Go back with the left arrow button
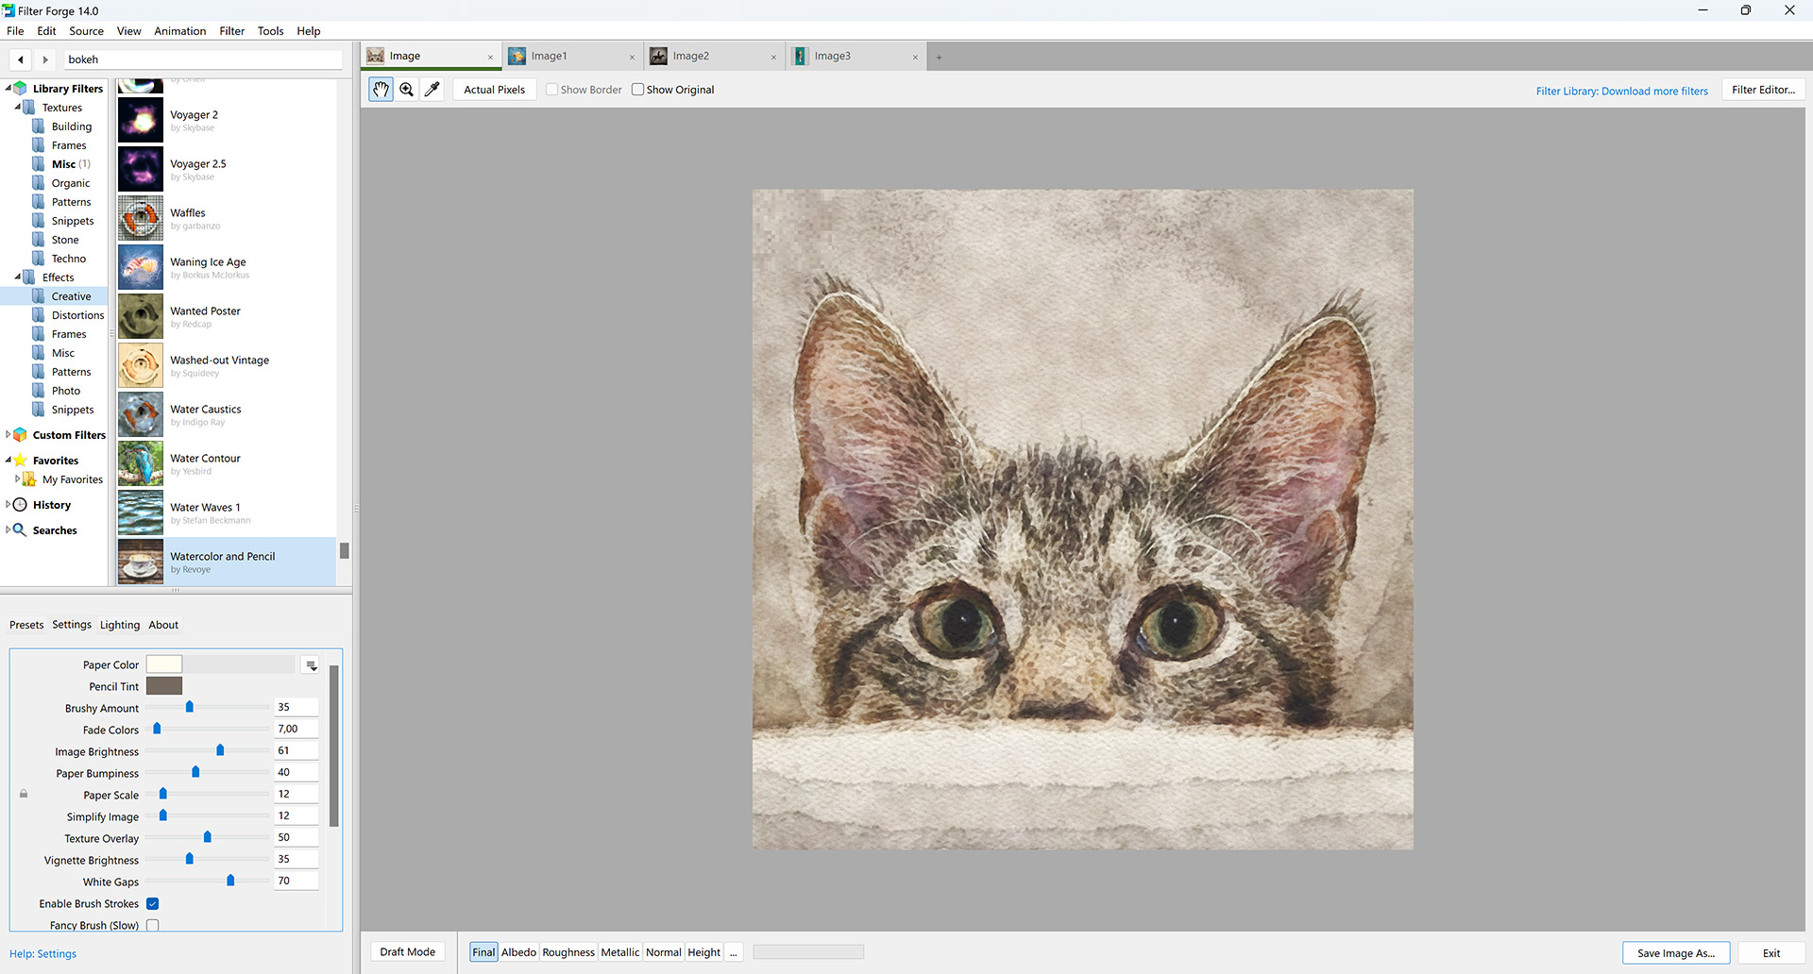 pyautogui.click(x=21, y=59)
